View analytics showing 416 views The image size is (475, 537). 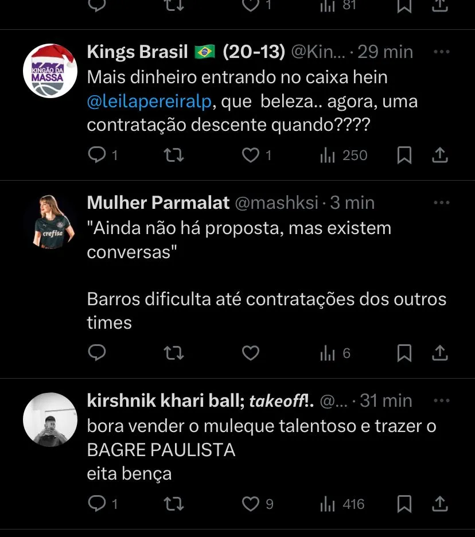pyautogui.click(x=342, y=504)
